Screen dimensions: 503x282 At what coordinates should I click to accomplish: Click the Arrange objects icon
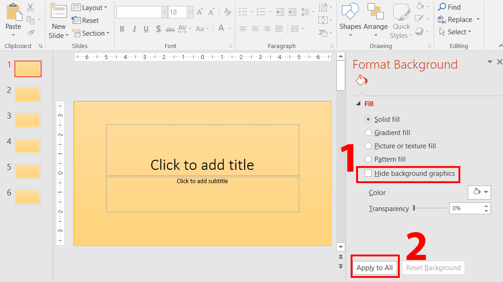(375, 12)
